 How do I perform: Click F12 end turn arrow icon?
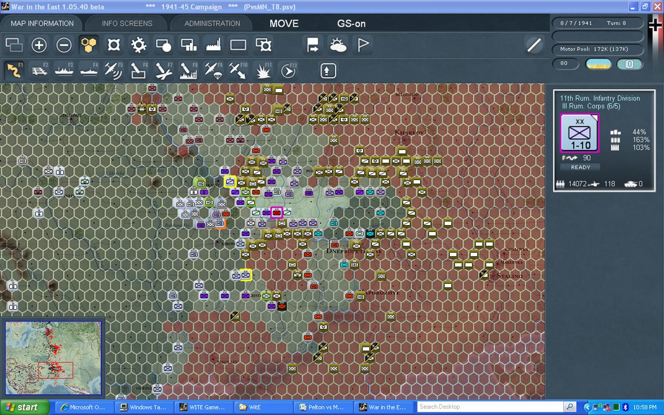pos(288,70)
